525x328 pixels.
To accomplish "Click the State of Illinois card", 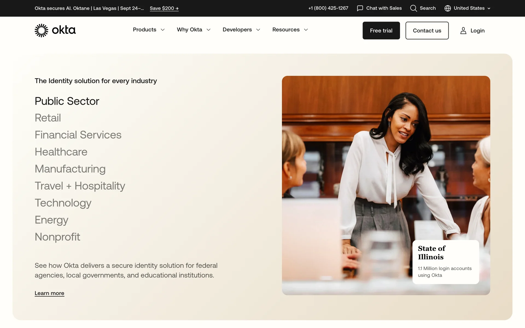I will tap(445, 262).
